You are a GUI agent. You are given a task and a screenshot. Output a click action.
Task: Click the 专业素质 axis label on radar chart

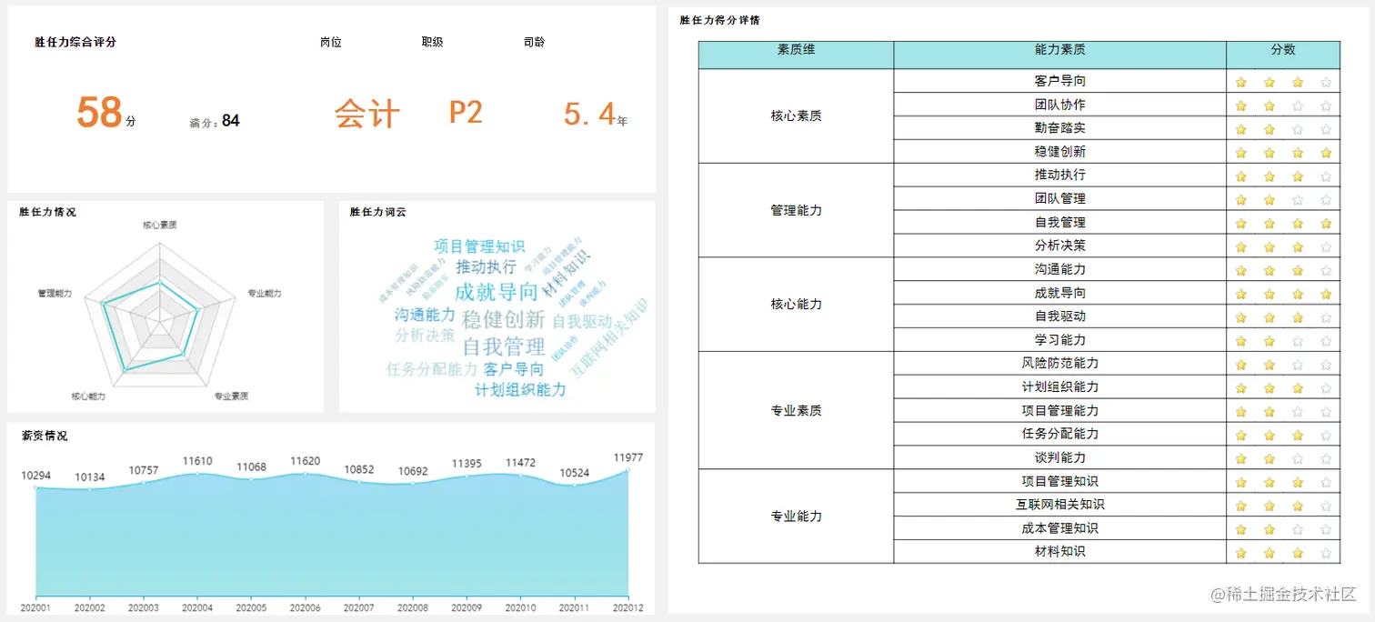[231, 396]
